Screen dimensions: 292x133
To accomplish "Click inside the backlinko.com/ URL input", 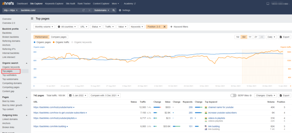I will (x=50, y=10).
